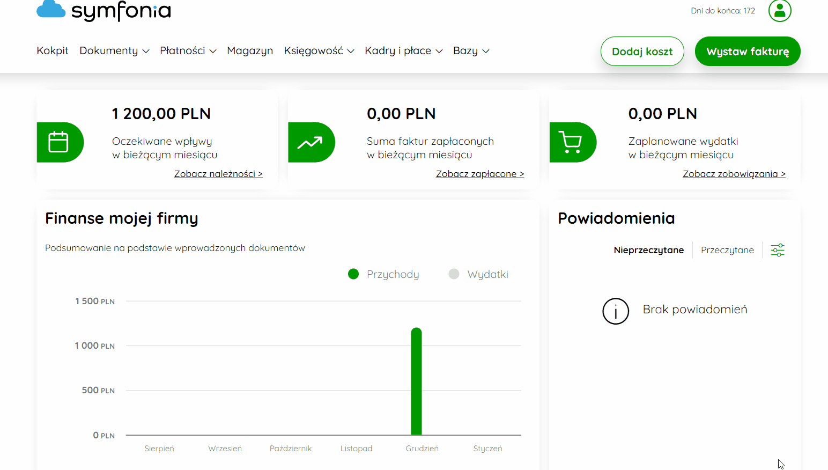The height and width of the screenshot is (470, 828).
Task: Click the 1 000 PLN axis value
Action: pyautogui.click(x=95, y=346)
